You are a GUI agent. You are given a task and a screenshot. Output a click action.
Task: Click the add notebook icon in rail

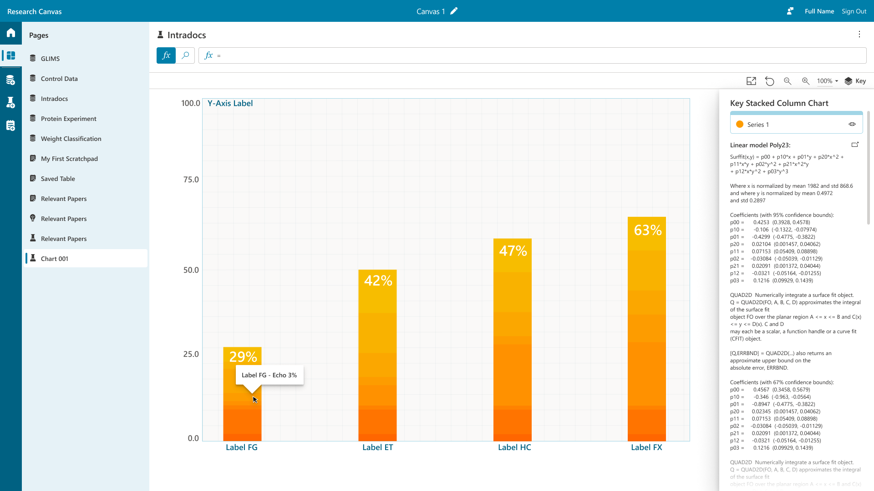[x=11, y=125]
